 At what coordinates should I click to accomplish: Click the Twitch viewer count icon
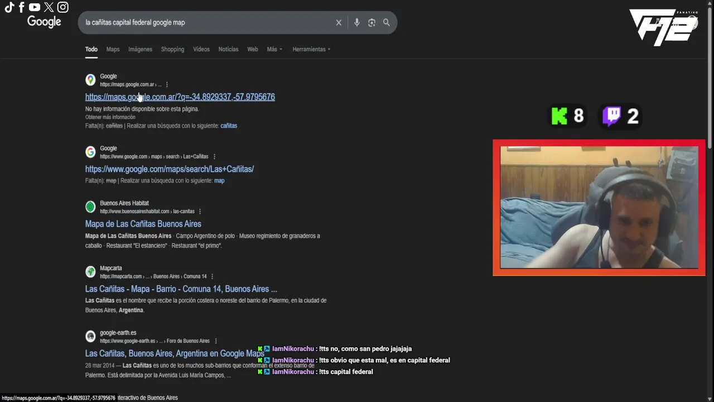coord(611,116)
